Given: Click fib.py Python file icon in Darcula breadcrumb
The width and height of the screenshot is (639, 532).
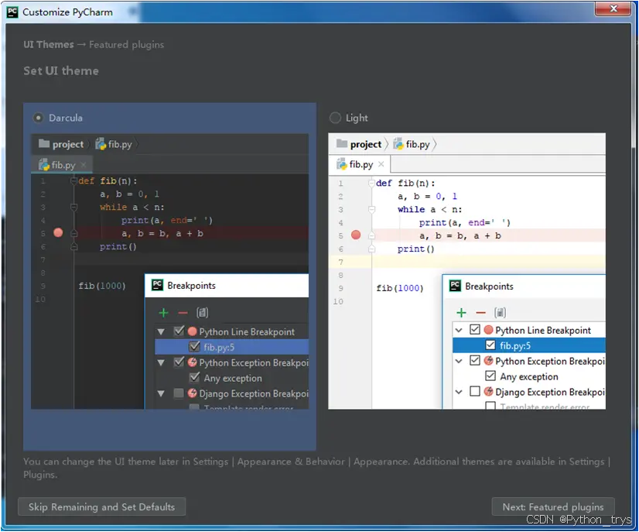Looking at the screenshot, I should tap(101, 144).
